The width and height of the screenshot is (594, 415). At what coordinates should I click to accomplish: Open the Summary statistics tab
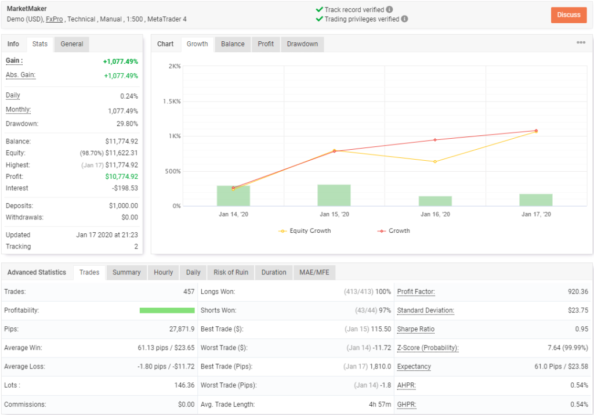click(126, 272)
